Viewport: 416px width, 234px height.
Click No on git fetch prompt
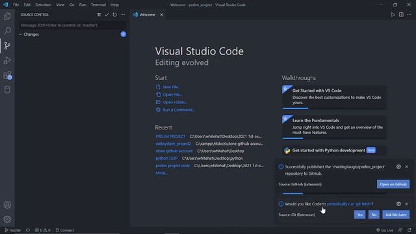coord(374,214)
